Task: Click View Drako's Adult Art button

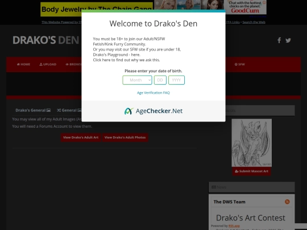Action: (81, 137)
